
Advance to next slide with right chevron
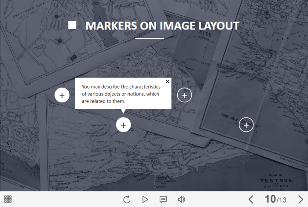point(301,200)
